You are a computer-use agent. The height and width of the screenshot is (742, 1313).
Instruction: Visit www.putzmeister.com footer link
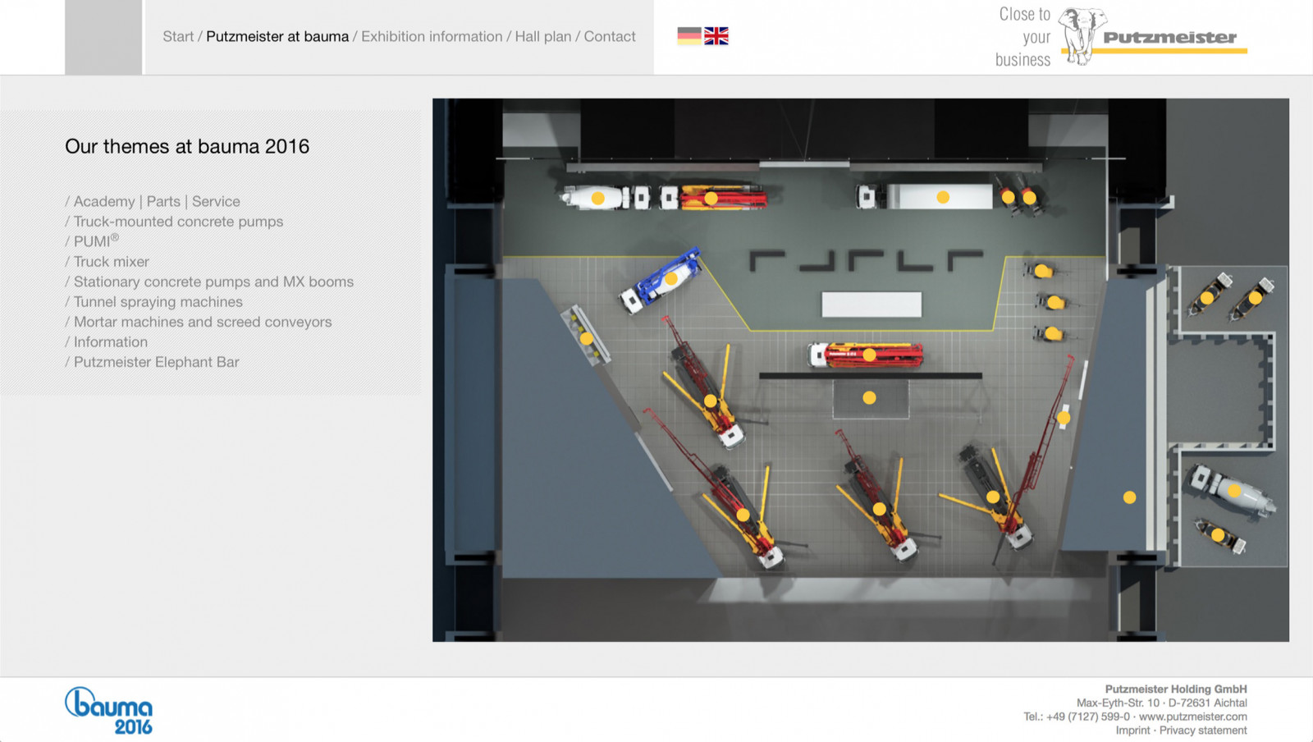[1193, 717]
